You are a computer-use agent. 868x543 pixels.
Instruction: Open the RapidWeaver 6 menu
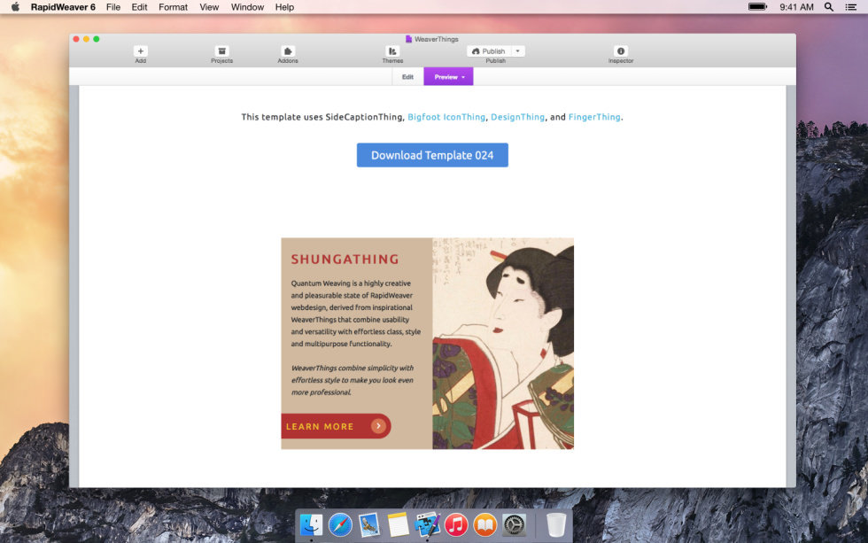click(63, 7)
